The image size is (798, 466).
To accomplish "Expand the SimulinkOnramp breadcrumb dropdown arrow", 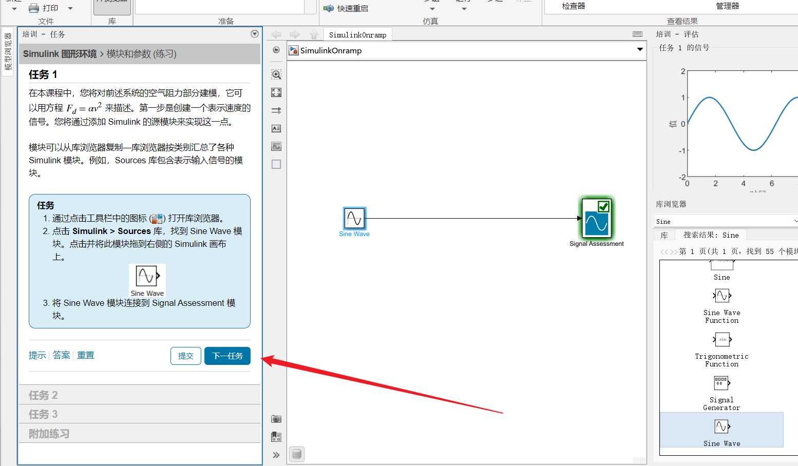I will tap(640, 50).
